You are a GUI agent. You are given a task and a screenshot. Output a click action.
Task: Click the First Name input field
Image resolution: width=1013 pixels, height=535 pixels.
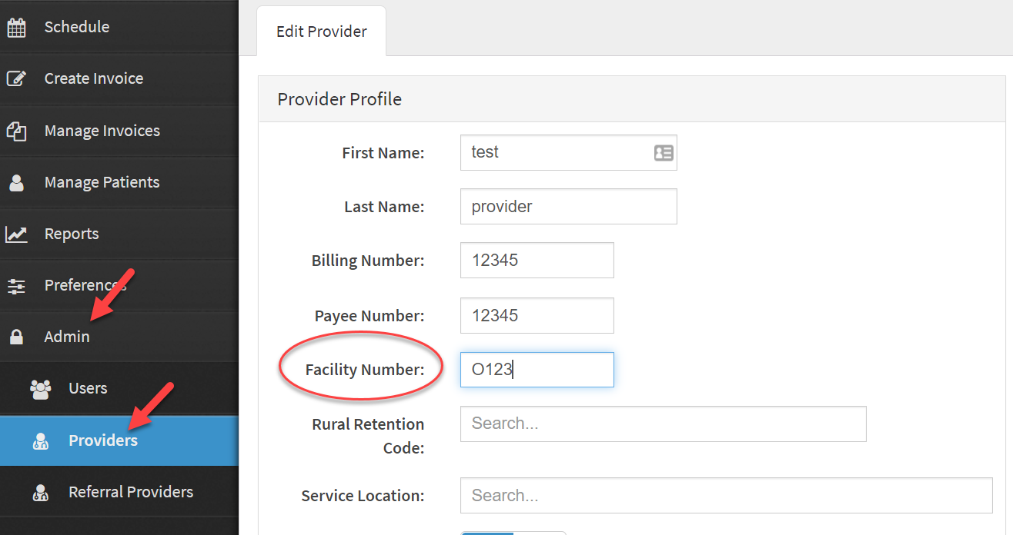[x=568, y=152]
